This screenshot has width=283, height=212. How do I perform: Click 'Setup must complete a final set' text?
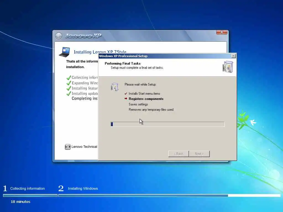pos(137,68)
